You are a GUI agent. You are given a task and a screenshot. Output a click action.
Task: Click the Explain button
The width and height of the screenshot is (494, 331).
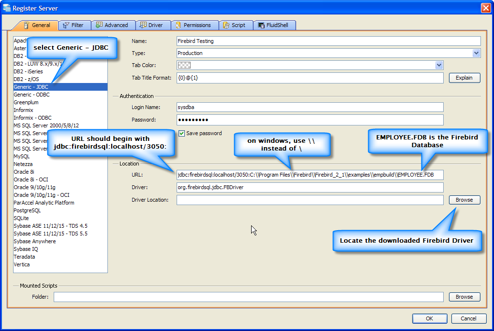point(464,78)
